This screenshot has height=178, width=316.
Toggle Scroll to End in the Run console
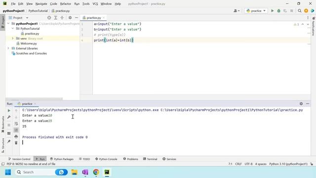tap(16, 130)
